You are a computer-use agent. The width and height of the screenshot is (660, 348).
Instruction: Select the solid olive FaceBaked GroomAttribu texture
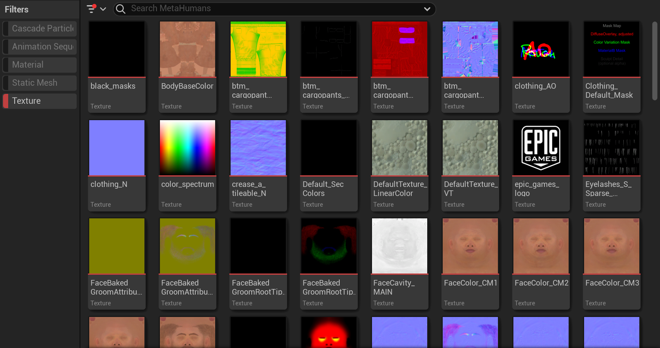[x=117, y=264]
